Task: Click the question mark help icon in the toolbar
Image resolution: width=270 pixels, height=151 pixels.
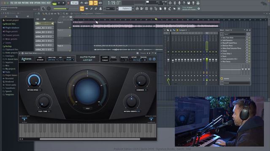Action: click(x=184, y=3)
